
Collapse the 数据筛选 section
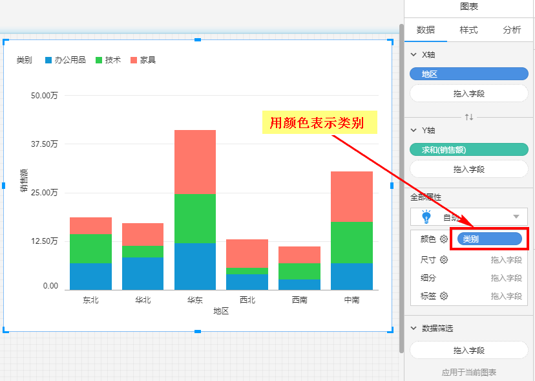tap(414, 329)
